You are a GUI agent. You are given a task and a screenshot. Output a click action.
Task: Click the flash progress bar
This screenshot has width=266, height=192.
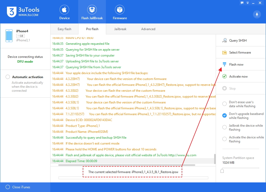133,178
